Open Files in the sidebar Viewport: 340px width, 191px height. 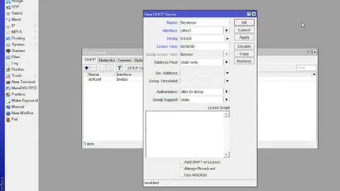[x=15, y=57]
